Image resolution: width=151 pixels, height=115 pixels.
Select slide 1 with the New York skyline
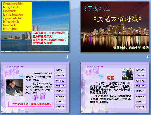coord(35,27)
